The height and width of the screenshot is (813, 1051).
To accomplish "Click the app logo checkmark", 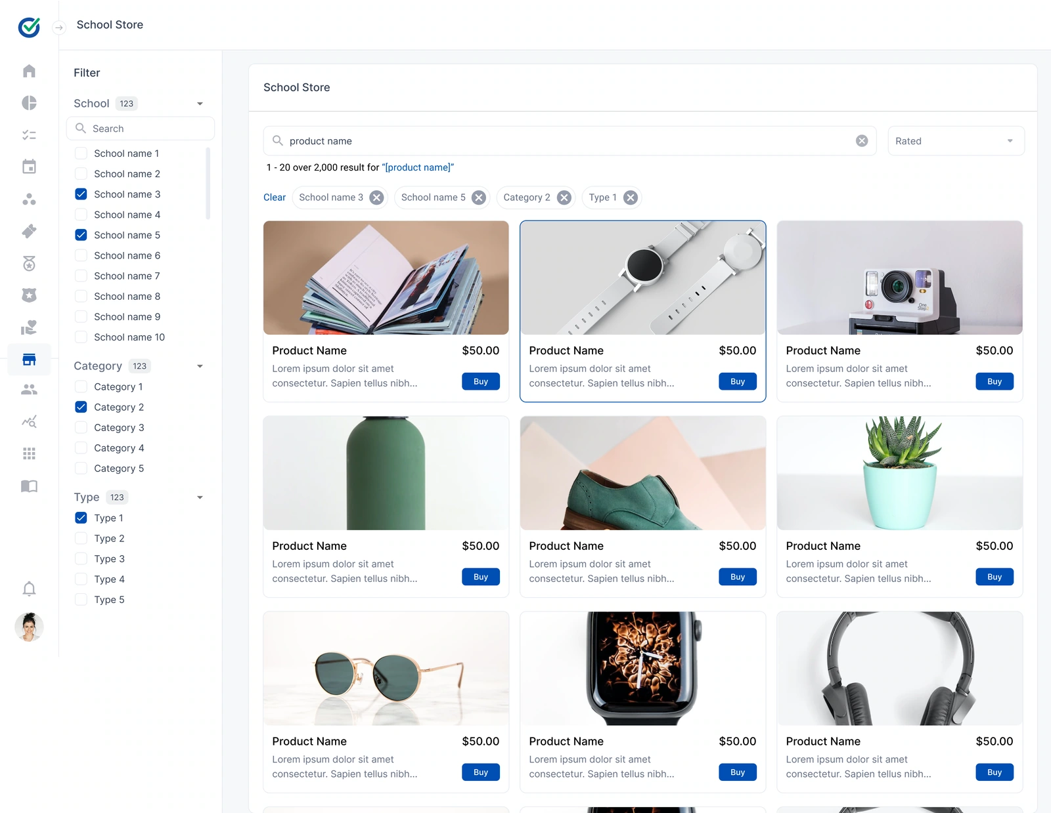I will (x=29, y=27).
